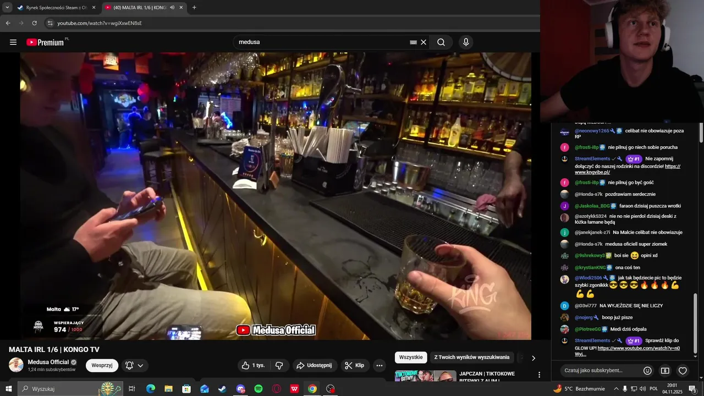The image size is (704, 396).
Task: Open the Medusa Official channel name link
Action: click(x=48, y=362)
